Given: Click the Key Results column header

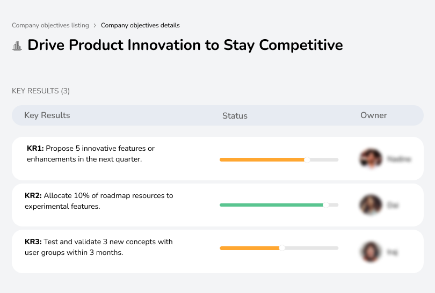Looking at the screenshot, I should [47, 115].
